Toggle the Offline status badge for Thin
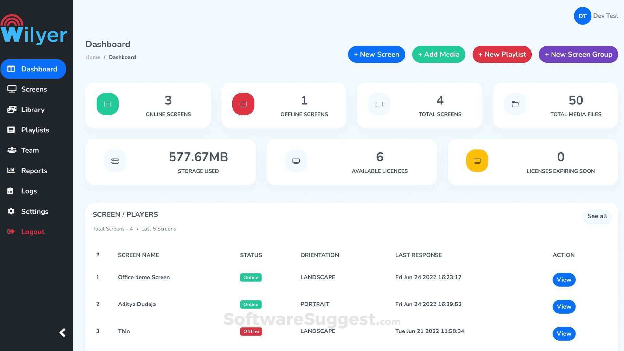 (x=251, y=331)
